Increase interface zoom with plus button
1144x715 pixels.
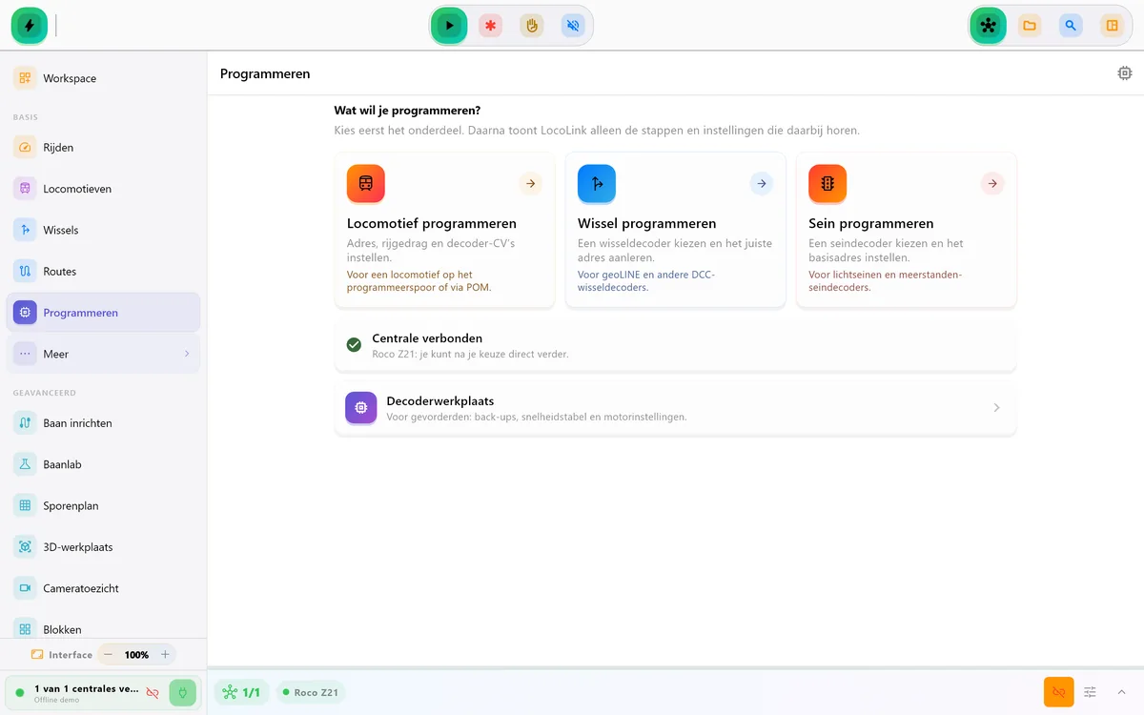(x=165, y=655)
